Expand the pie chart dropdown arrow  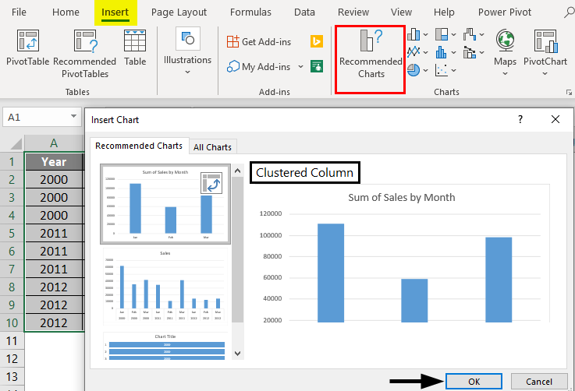coord(425,70)
